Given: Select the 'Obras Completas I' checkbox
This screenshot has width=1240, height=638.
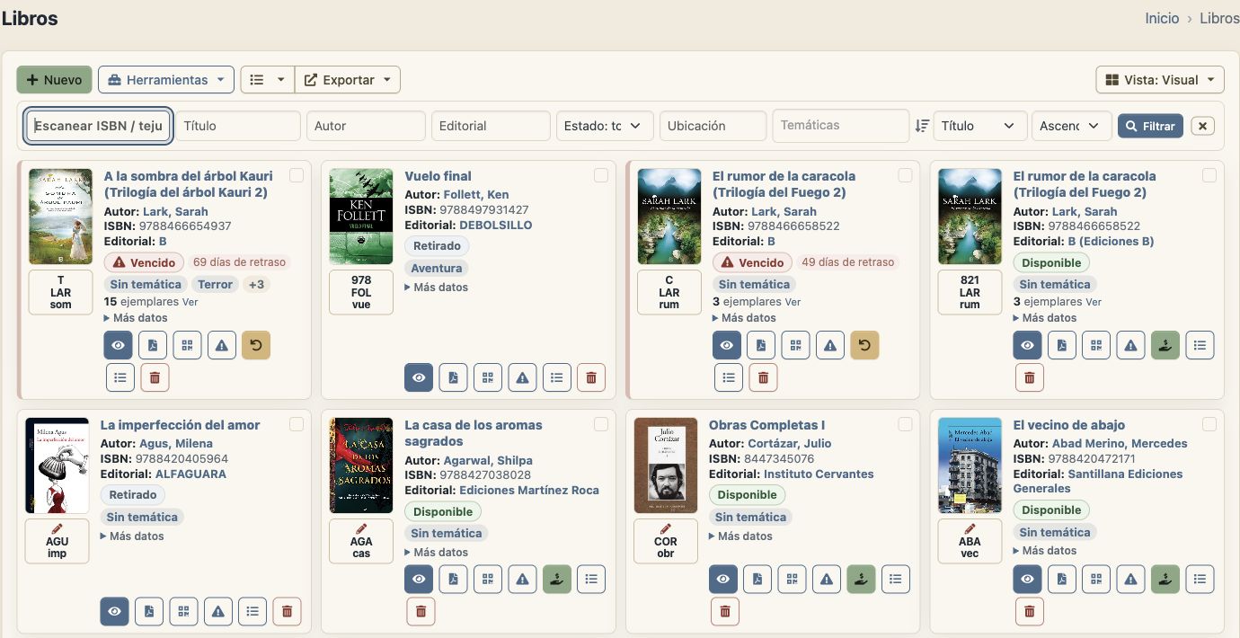Looking at the screenshot, I should [x=905, y=424].
